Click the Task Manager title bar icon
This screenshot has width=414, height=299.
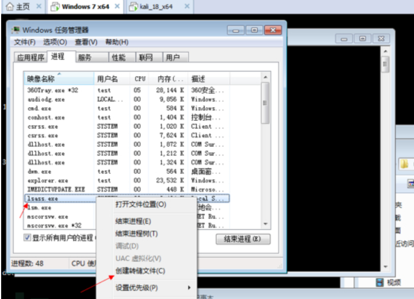(x=16, y=30)
